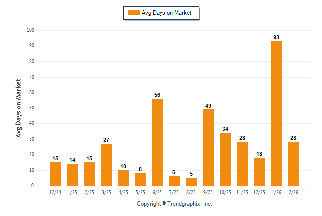322x216 pixels.
Task: Select the 8/25 bar with value 5
Action: pos(191,182)
